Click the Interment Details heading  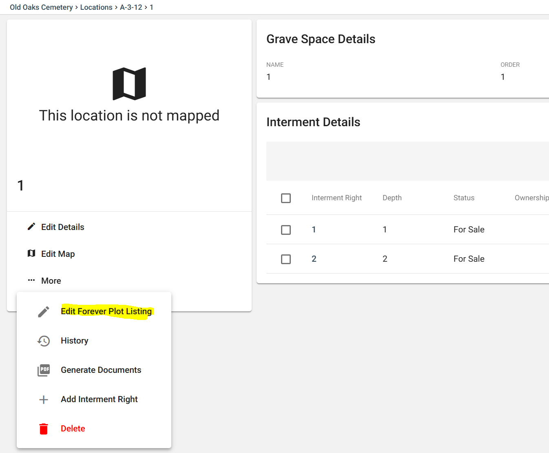[313, 122]
